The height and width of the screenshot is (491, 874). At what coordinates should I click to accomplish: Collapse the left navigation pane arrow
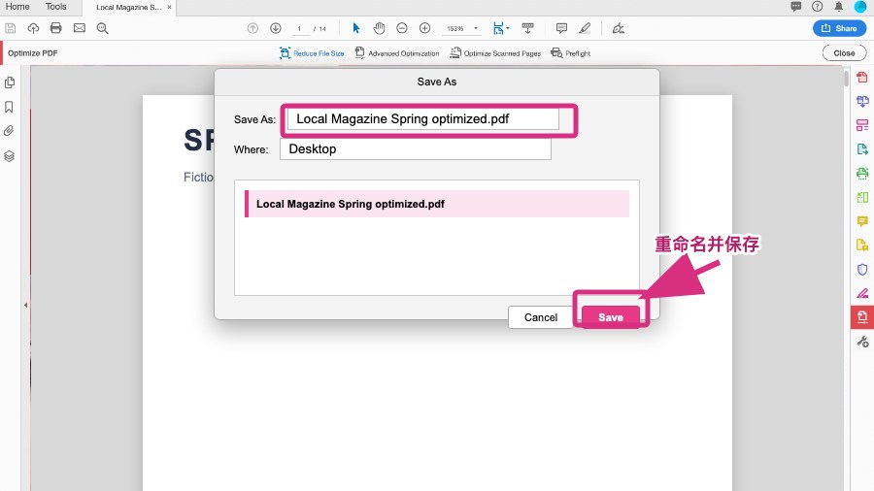(x=25, y=305)
